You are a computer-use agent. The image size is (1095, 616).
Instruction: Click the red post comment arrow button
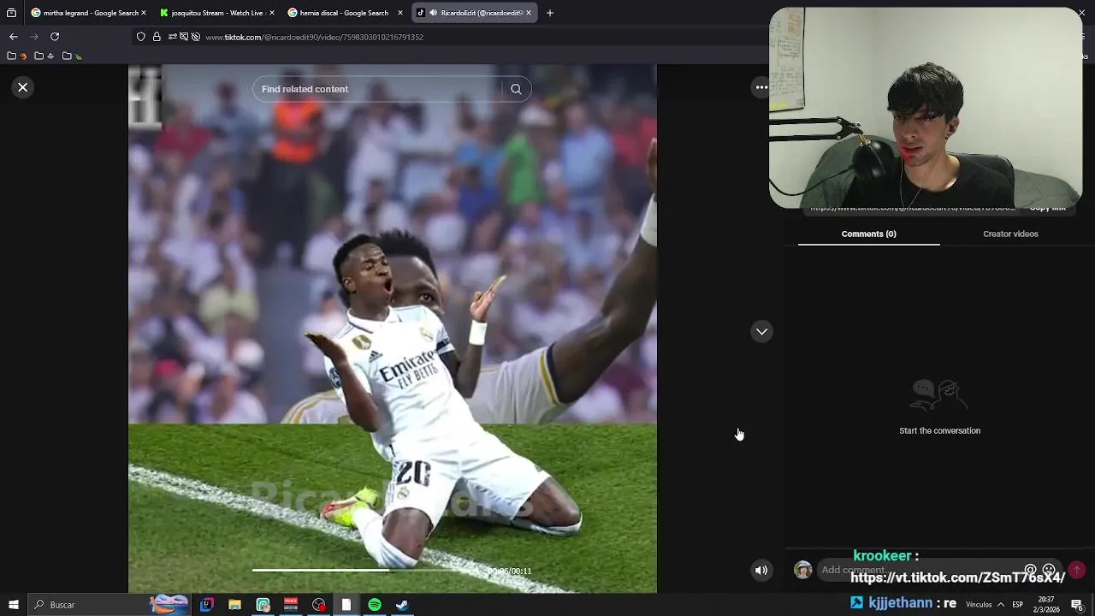pyautogui.click(x=1077, y=570)
